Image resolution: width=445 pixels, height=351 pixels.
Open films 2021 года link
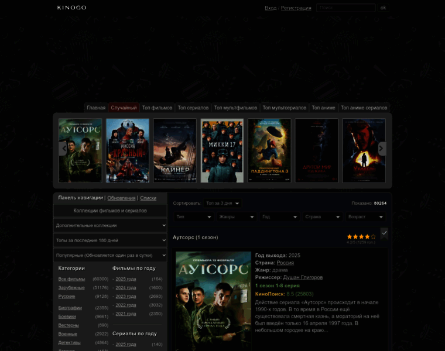click(126, 314)
